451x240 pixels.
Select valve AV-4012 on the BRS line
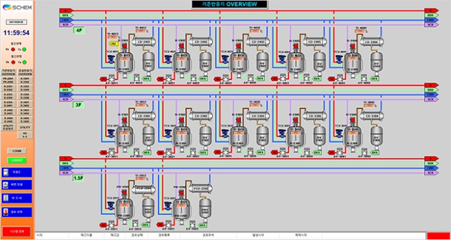pos(136,78)
